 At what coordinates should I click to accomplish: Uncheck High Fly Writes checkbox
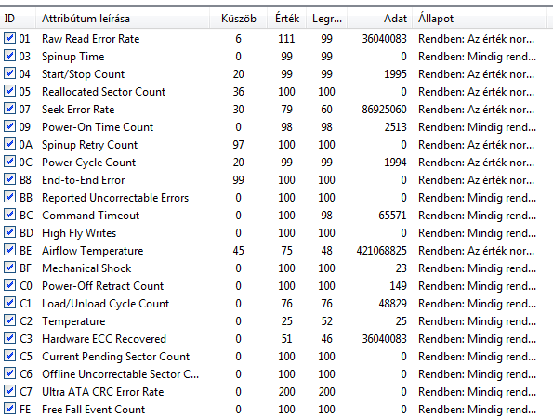pos(9,232)
